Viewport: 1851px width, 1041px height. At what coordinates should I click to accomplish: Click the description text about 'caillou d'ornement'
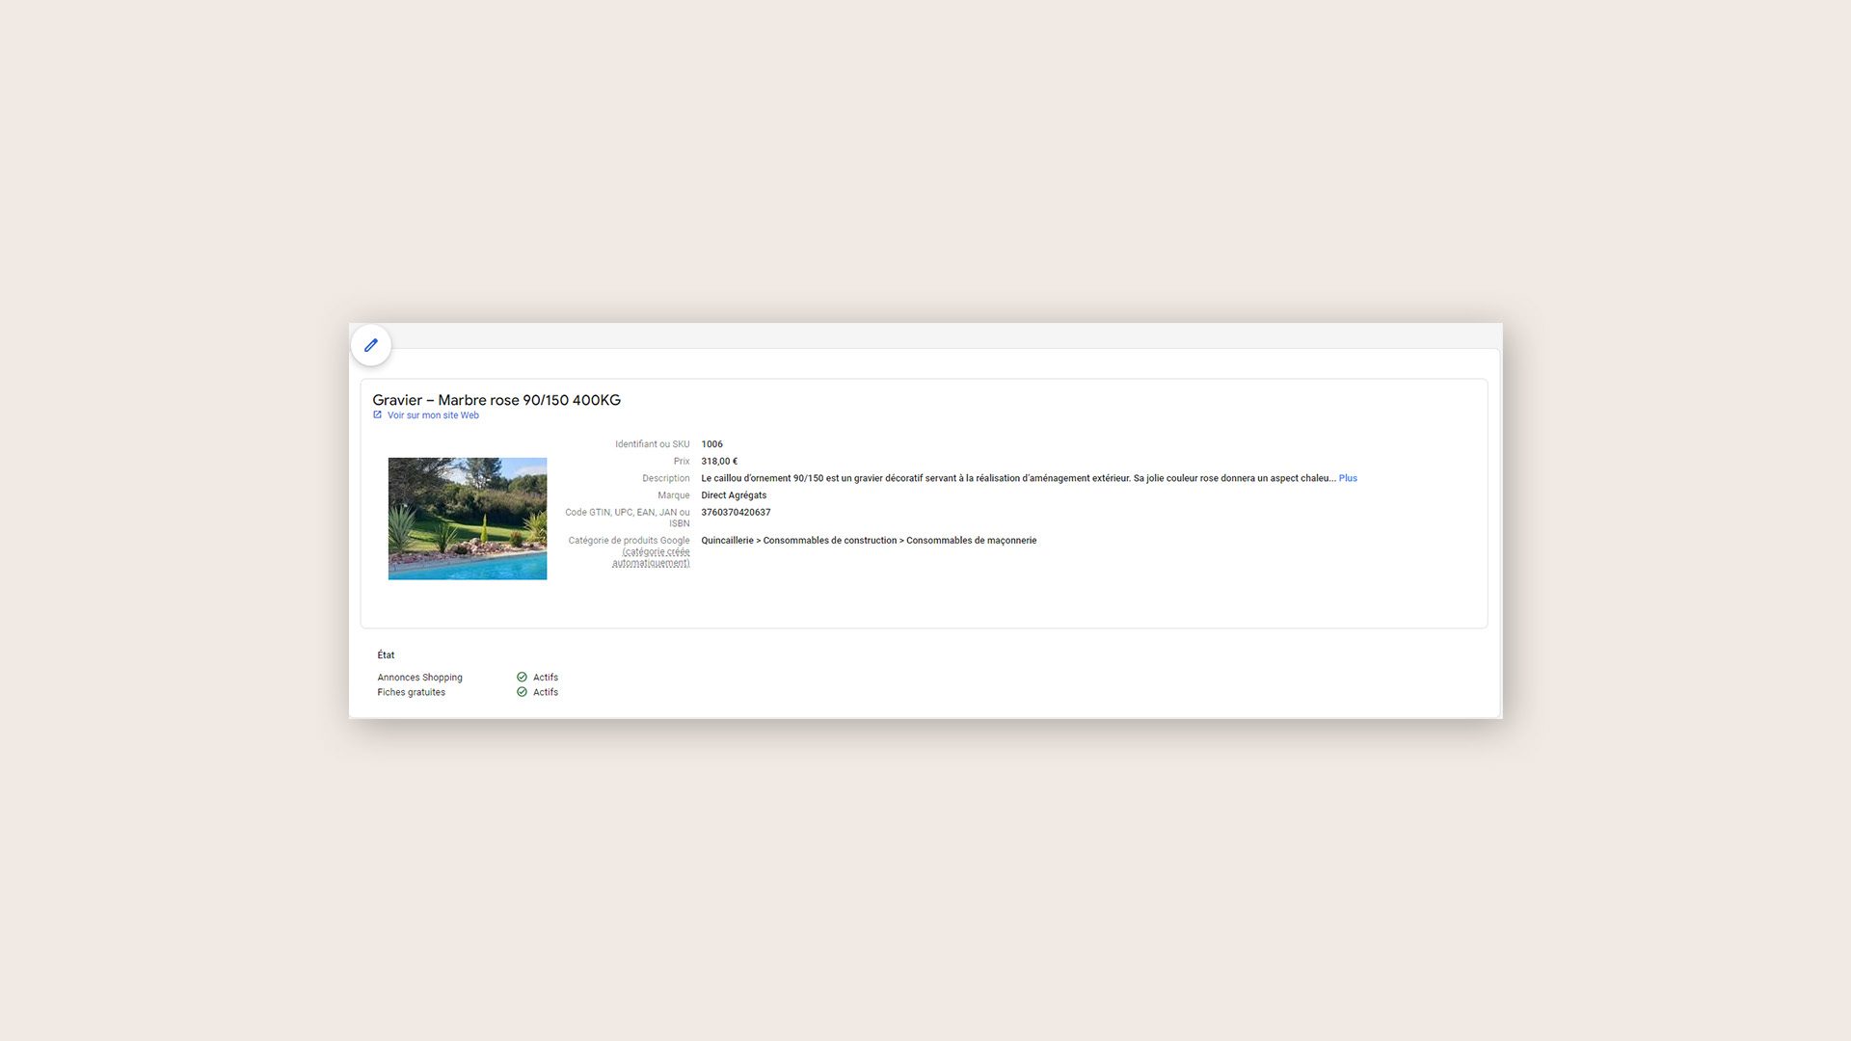[1018, 478]
